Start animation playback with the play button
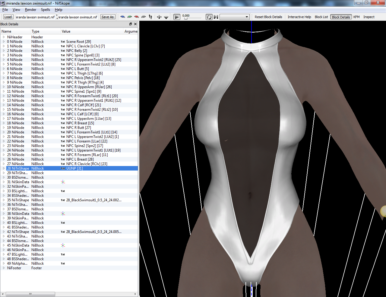The width and height of the screenshot is (386, 297). pos(177,17)
